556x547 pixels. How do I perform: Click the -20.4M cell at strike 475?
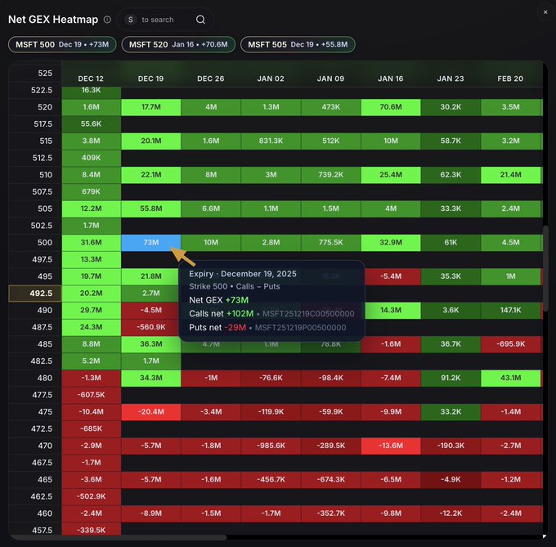pos(150,412)
